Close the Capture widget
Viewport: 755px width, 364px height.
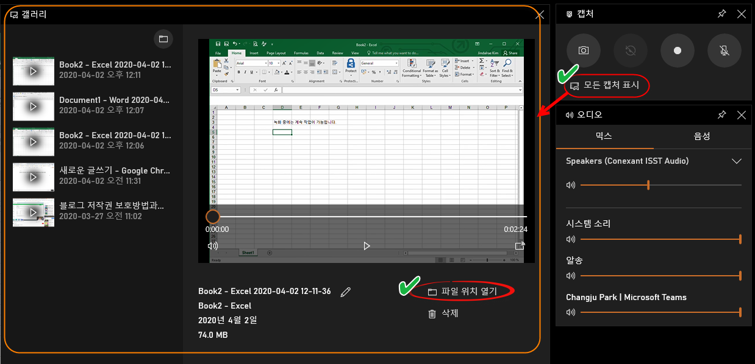pyautogui.click(x=741, y=14)
